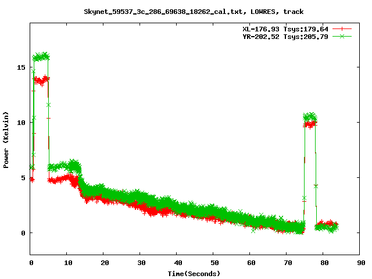Click the green YR legend line sample
This screenshot has width=372, height=279.
pyautogui.click(x=342, y=36)
